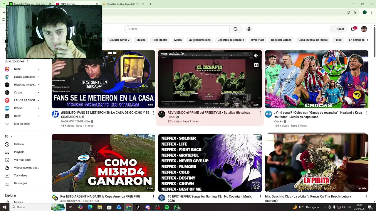Open the Nuite subscription channel

point(22,69)
